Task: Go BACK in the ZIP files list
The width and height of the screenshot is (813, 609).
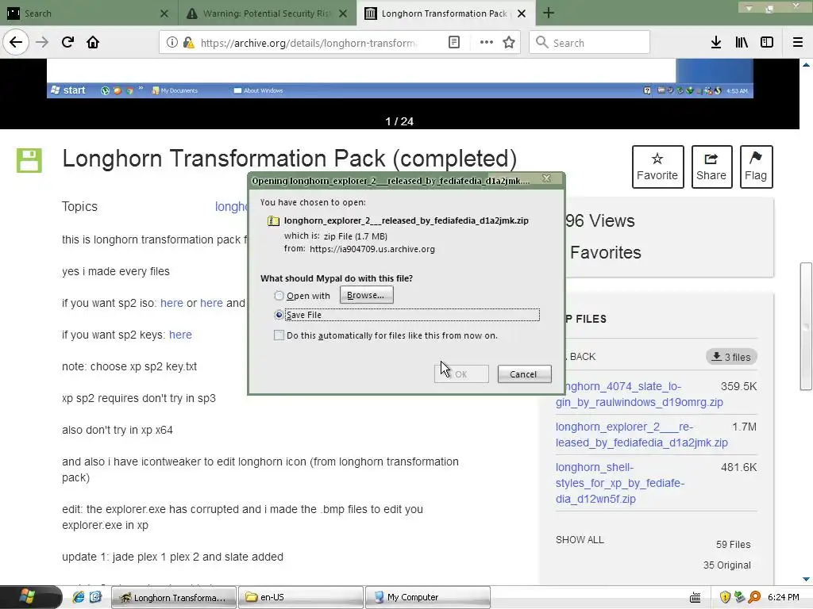Action: [x=582, y=357]
